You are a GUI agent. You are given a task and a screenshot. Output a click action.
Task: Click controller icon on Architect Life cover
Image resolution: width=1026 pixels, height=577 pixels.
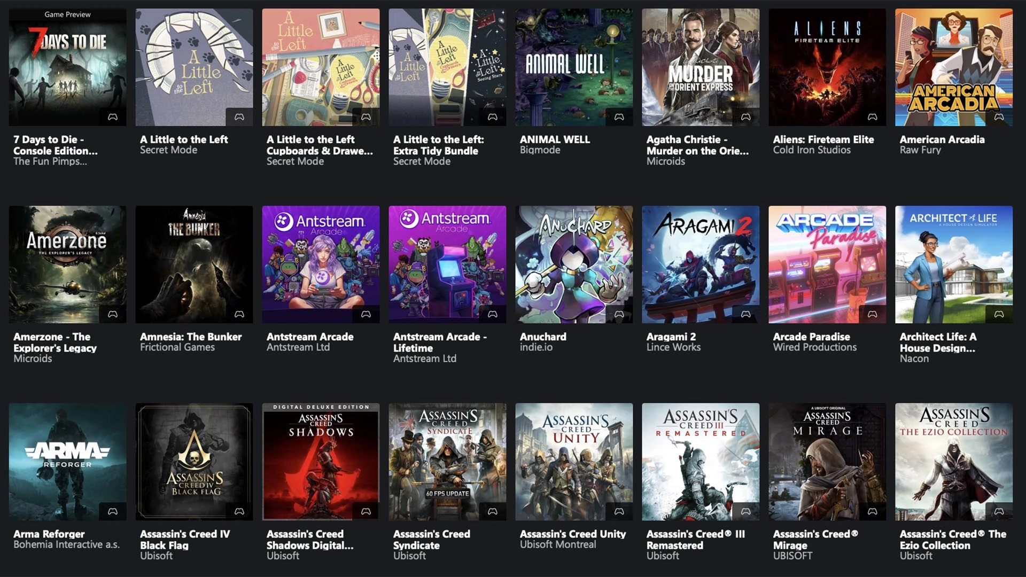coord(999,314)
